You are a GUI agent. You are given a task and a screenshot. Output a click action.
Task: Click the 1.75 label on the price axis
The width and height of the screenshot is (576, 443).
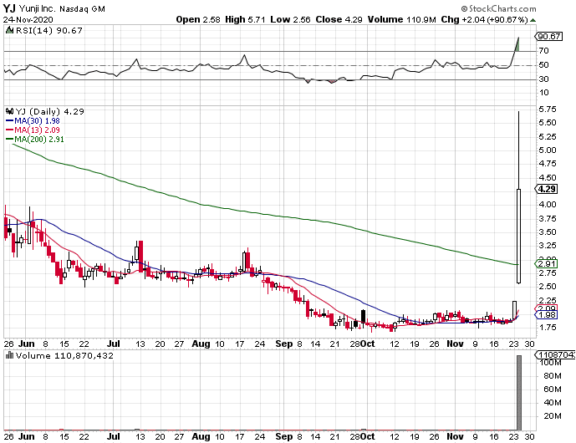pyautogui.click(x=548, y=328)
